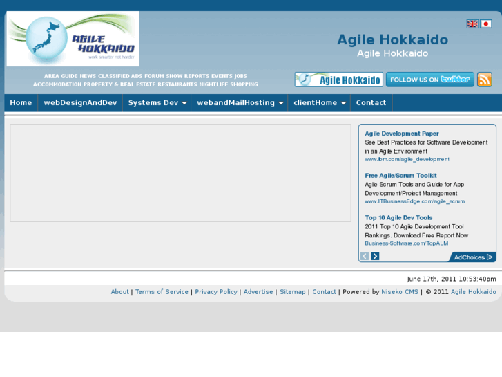Visit www.ITBusinessEdge.com/agile_scrum URL
The width and height of the screenshot is (502, 377).
[x=414, y=201]
